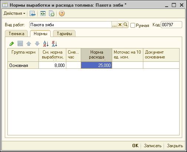Click the Записать button
Image resolution: width=187 pixels, height=152 pixels.
(153, 146)
